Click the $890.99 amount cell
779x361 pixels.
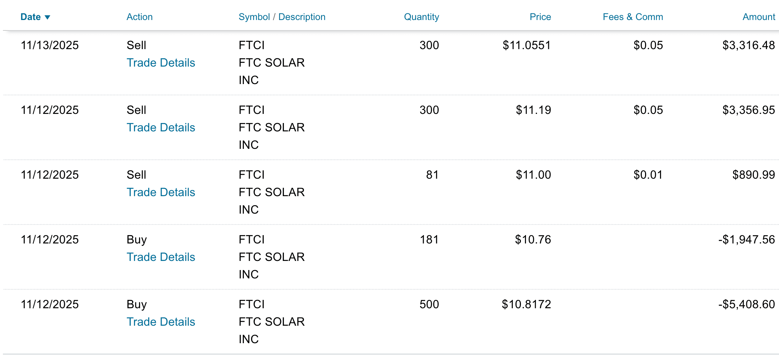point(753,175)
